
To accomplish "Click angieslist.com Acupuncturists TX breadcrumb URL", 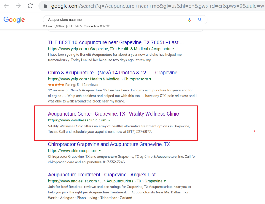I will point(105,181).
